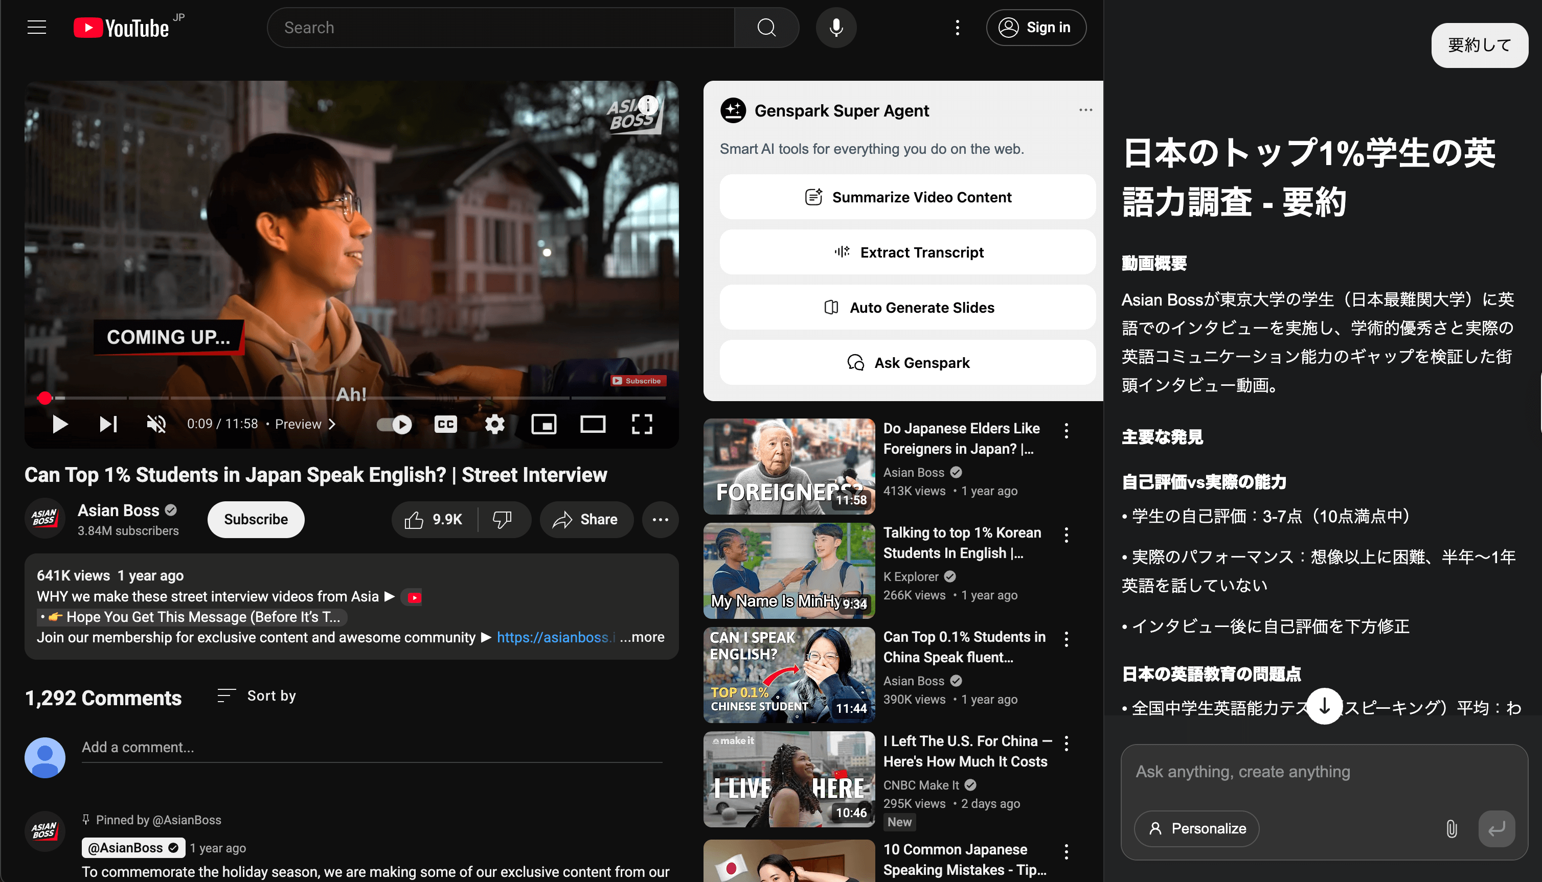Open more actions beside Share

660,519
